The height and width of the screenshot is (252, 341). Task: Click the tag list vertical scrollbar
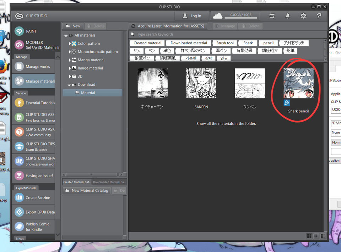point(325,50)
